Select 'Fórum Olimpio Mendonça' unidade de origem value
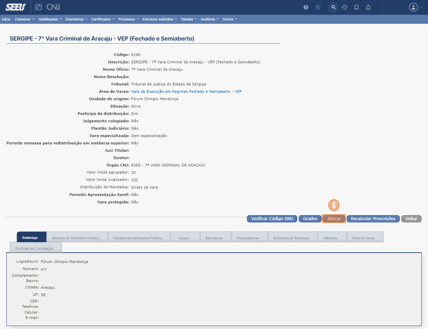The height and width of the screenshot is (329, 428). (155, 99)
